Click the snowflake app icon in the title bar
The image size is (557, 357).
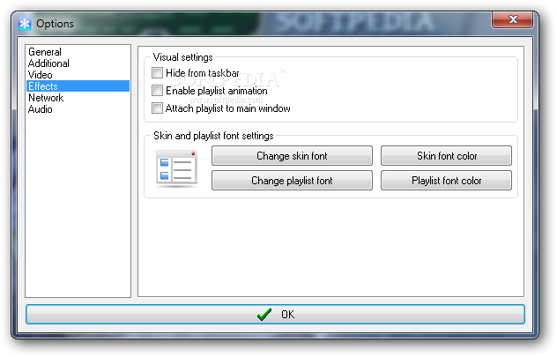click(25, 24)
